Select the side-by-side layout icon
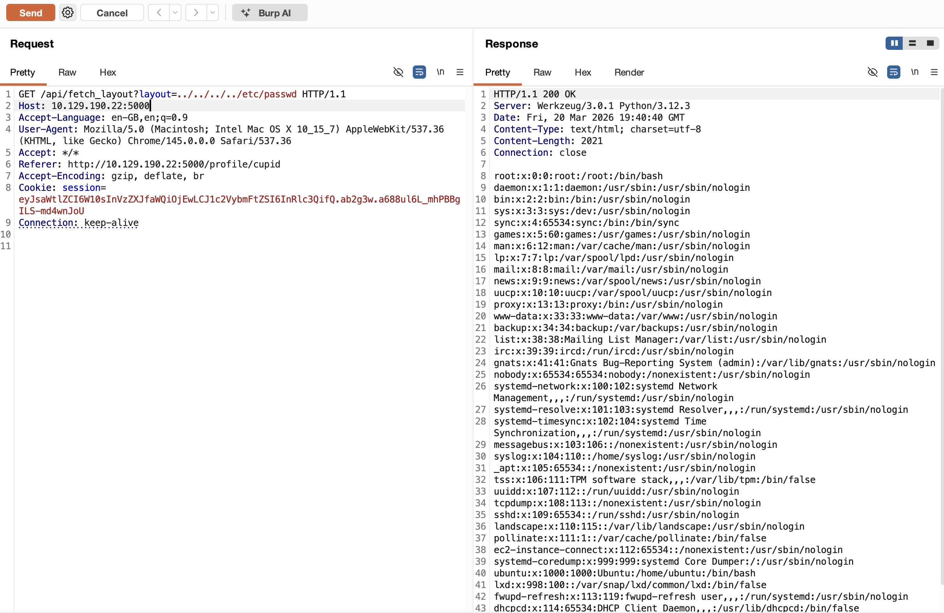The width and height of the screenshot is (944, 613). point(894,43)
